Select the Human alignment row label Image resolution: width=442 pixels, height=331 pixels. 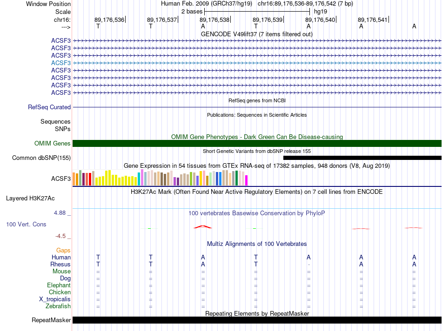click(x=61, y=257)
